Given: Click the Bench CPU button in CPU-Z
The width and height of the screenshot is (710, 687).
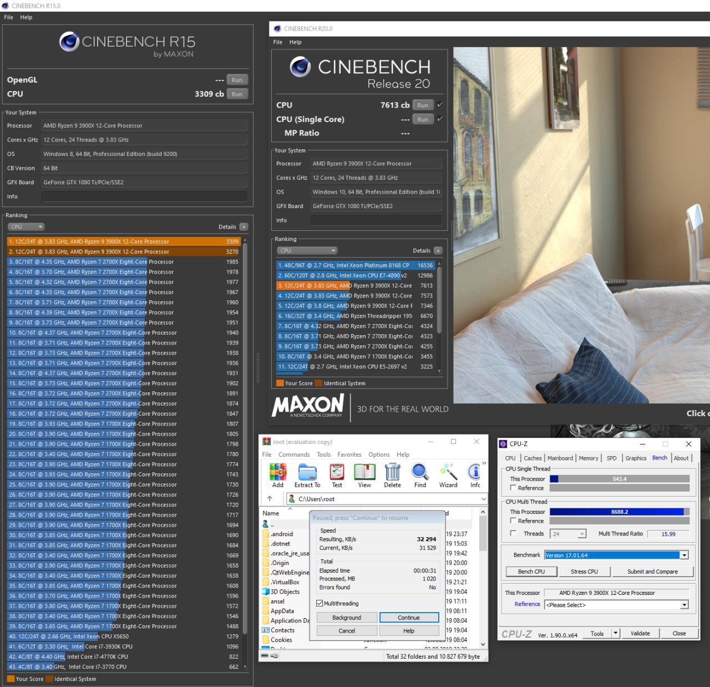Looking at the screenshot, I should pos(531,572).
